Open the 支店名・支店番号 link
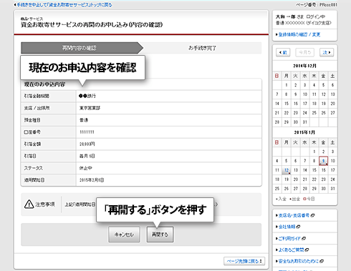The width and height of the screenshot is (351, 271). click(x=294, y=215)
